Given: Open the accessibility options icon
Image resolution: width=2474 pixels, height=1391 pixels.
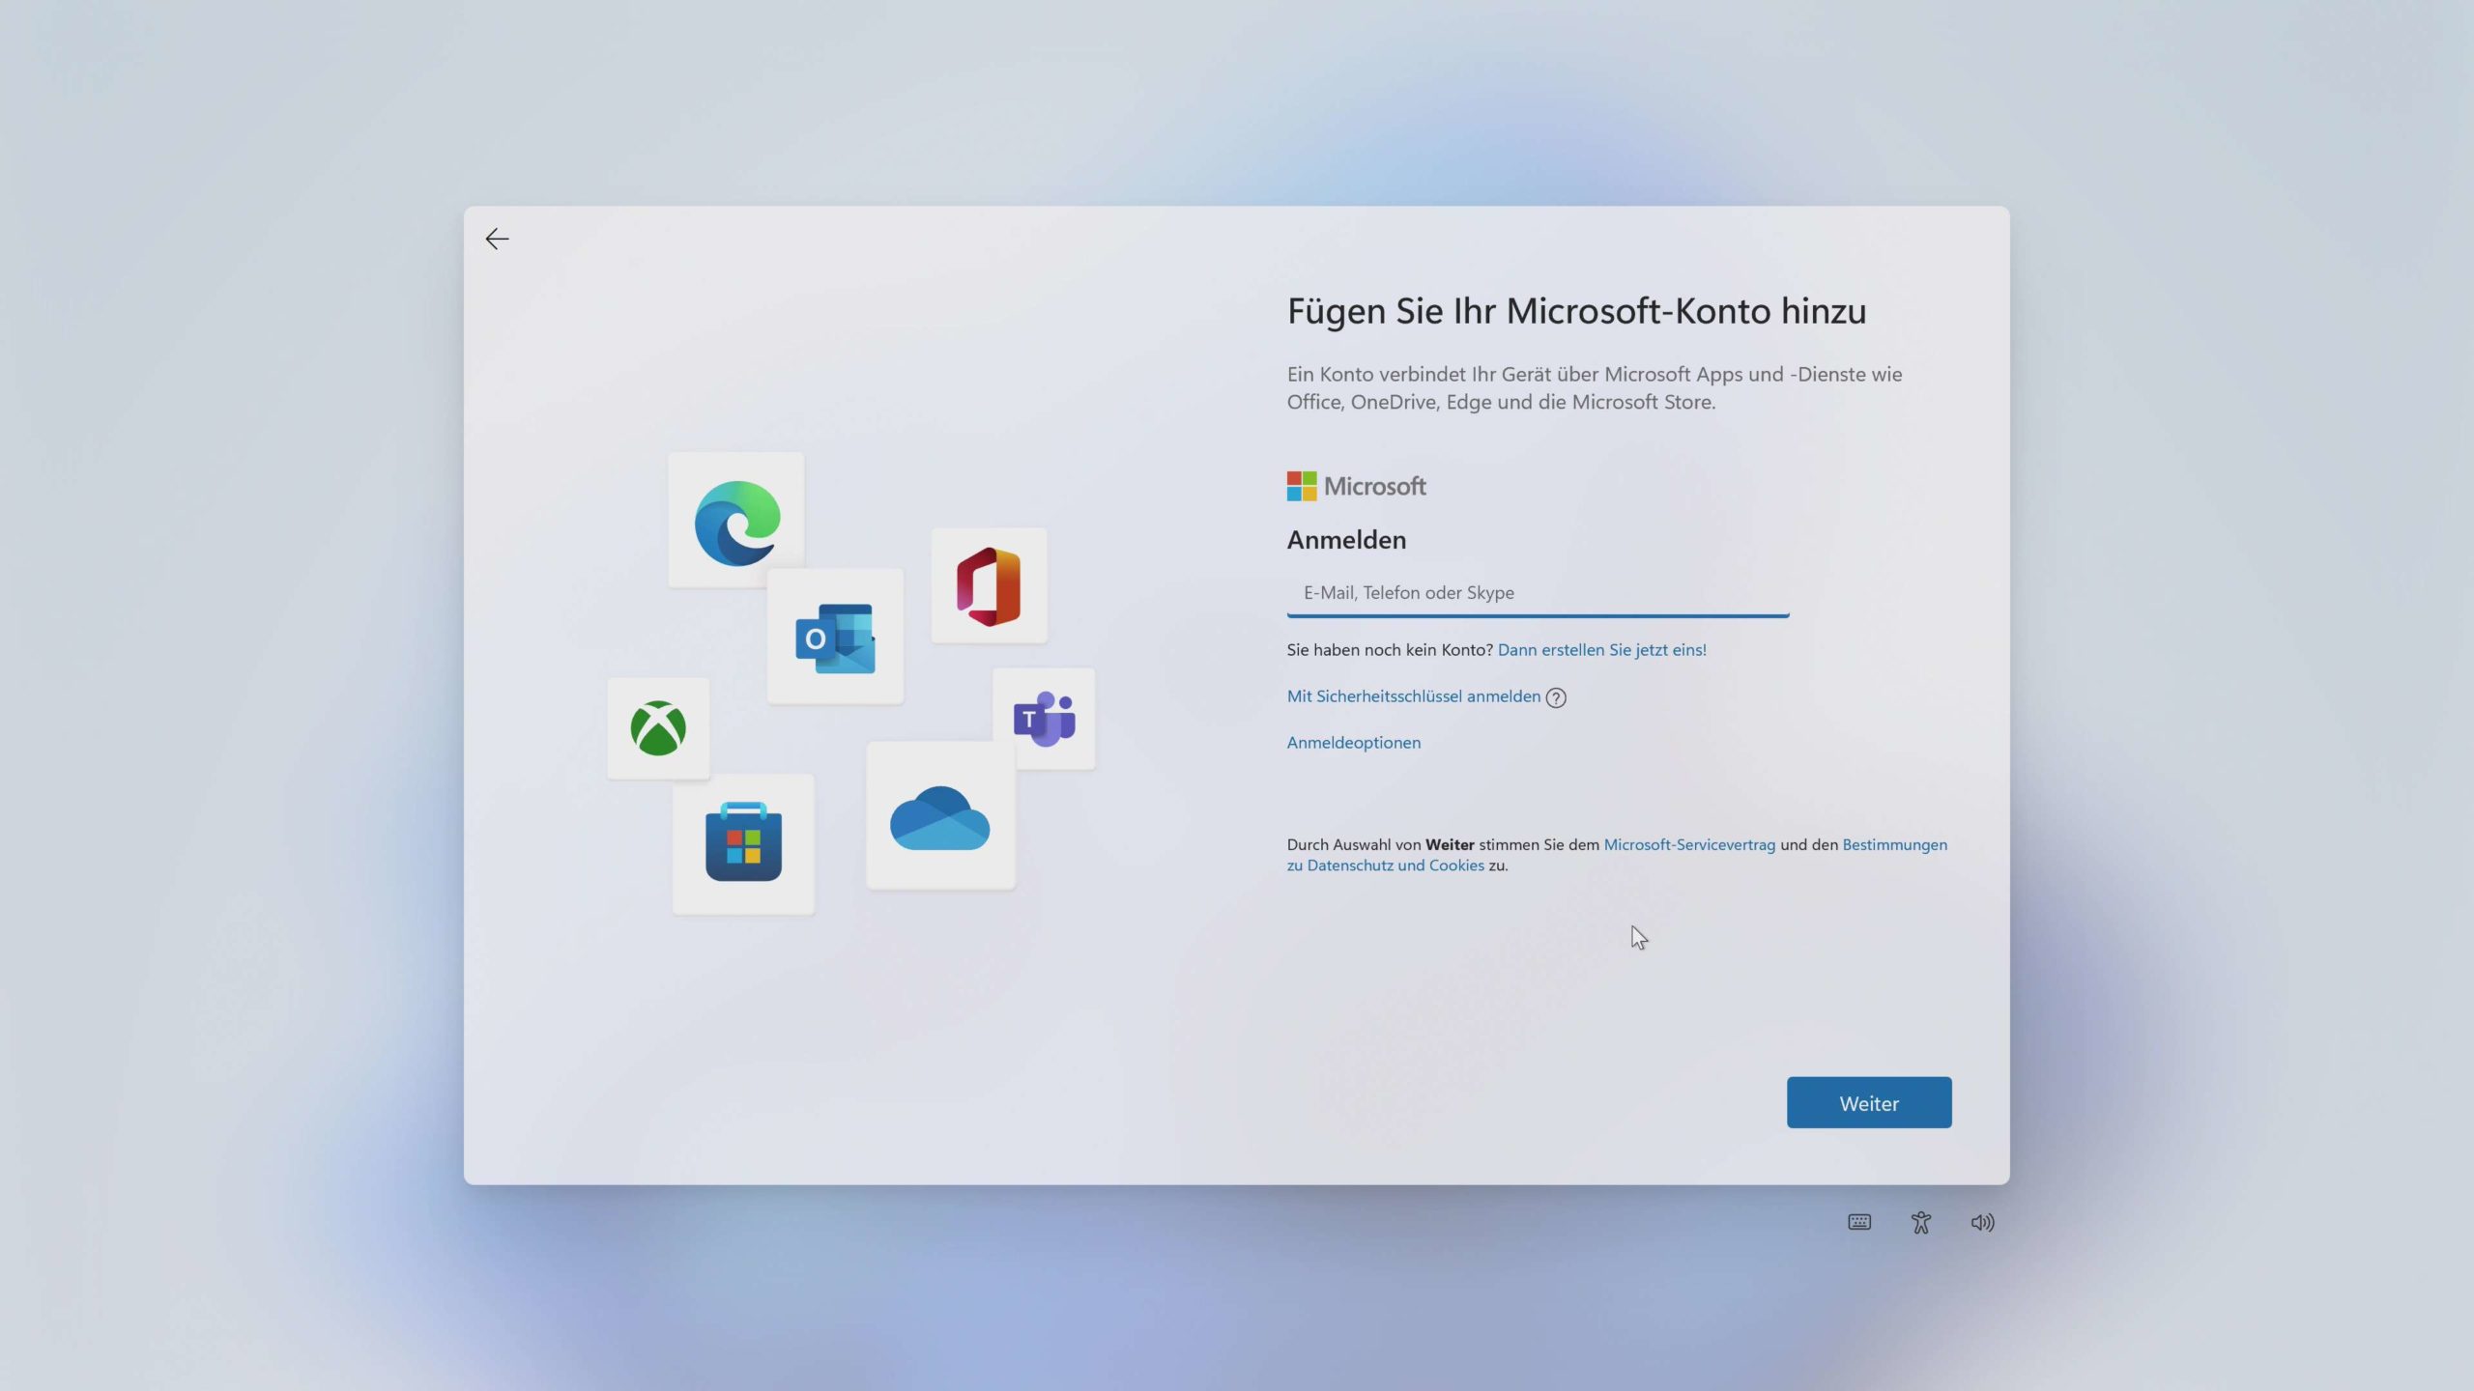Looking at the screenshot, I should click(x=1921, y=1222).
